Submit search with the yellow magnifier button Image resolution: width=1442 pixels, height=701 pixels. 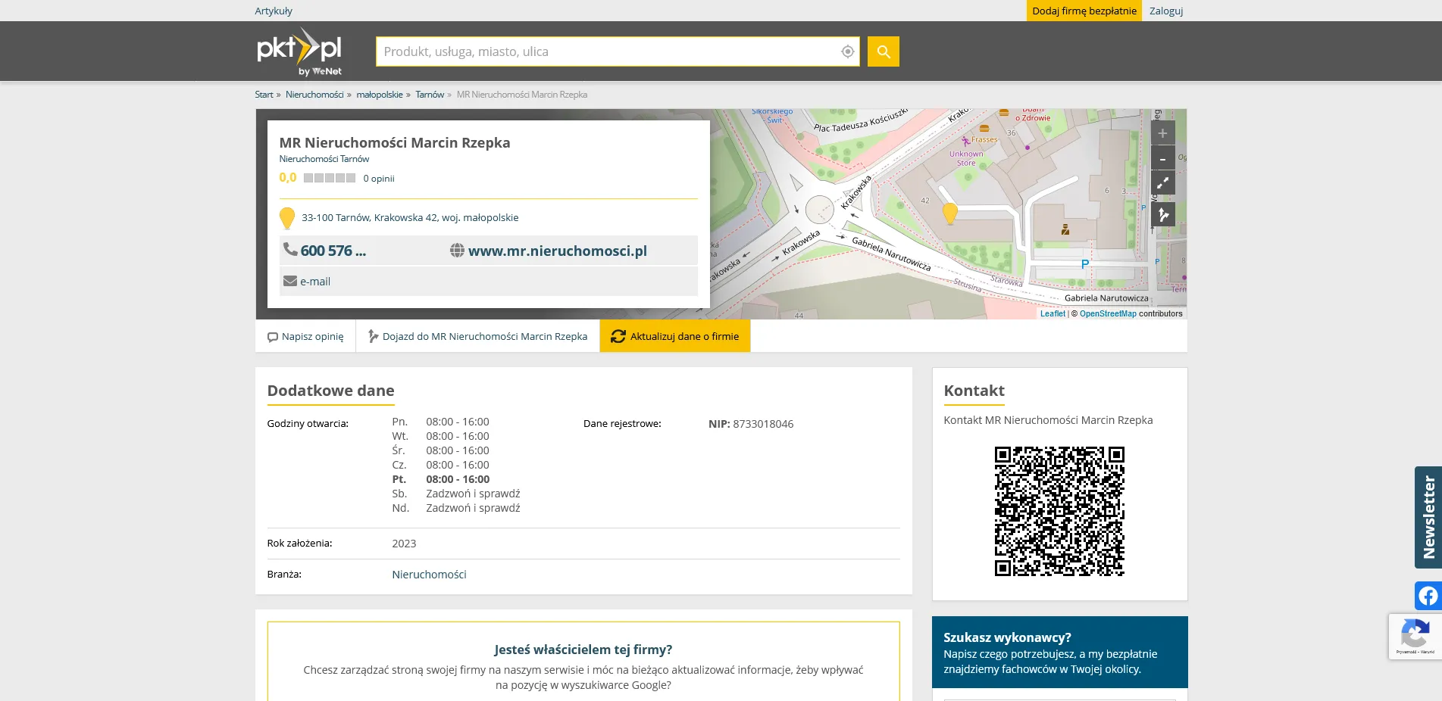883,51
